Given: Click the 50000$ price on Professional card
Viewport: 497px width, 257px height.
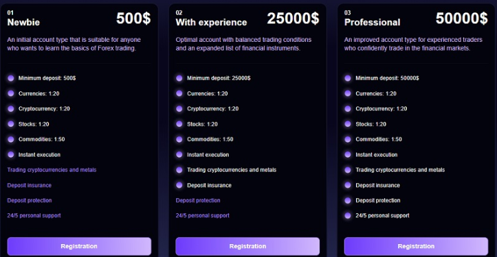Looking at the screenshot, I should pos(461,19).
